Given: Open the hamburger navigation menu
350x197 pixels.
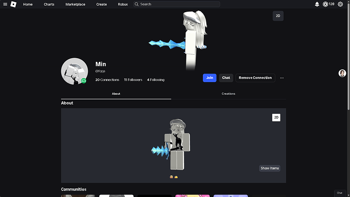Looking at the screenshot, I should coord(5,4).
